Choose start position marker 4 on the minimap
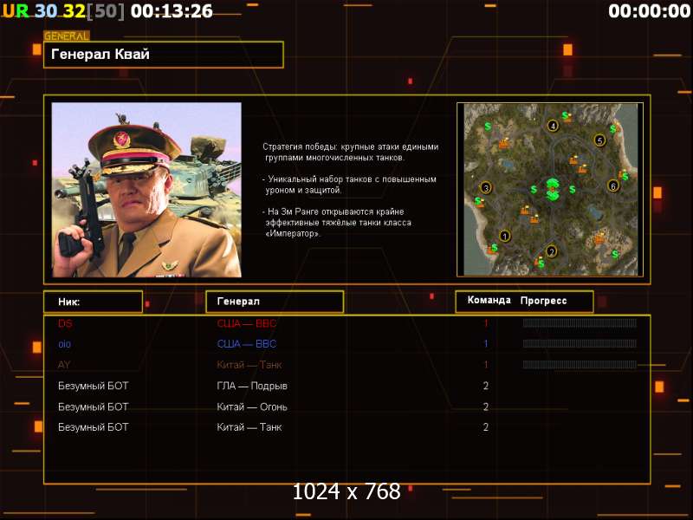This screenshot has width=693, height=520. tap(553, 126)
